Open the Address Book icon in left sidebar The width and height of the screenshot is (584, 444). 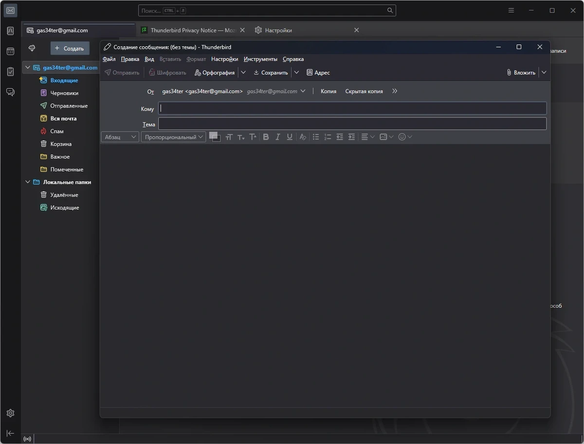pos(10,31)
